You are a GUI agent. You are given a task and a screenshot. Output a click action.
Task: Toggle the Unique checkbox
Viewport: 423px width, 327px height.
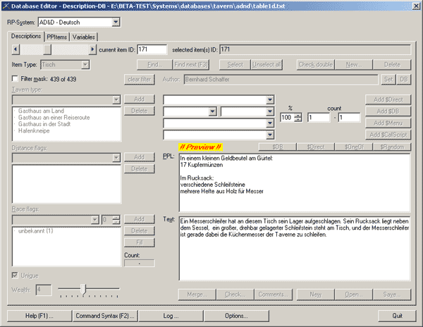16,275
